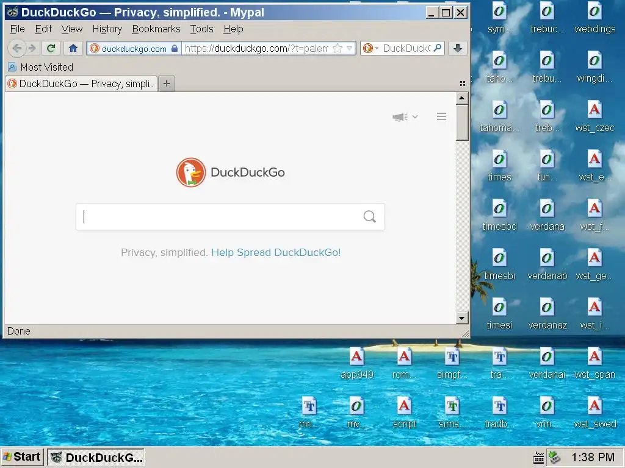The width and height of the screenshot is (625, 468).
Task: Open the Edit menu
Action: click(x=43, y=29)
